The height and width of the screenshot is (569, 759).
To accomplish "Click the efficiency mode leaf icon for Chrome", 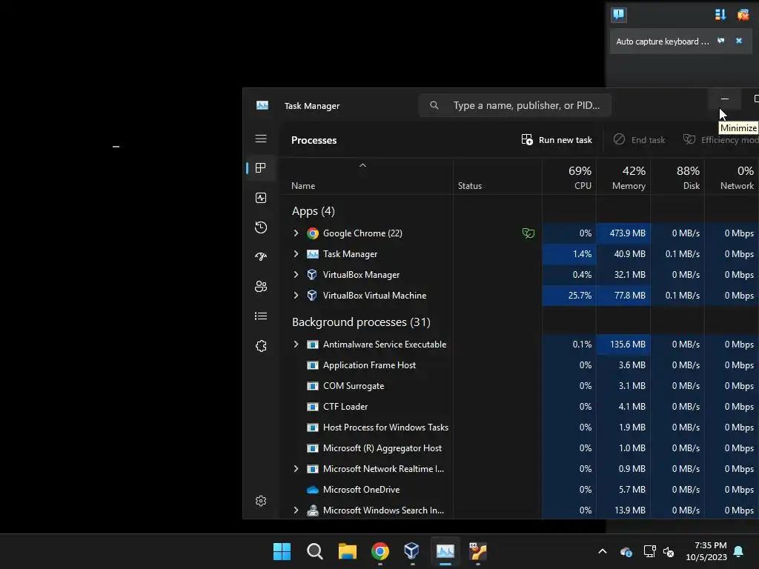I will pyautogui.click(x=528, y=233).
